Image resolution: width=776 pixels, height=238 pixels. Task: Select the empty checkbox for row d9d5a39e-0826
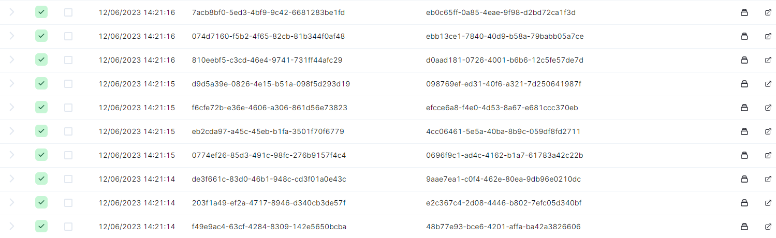(68, 84)
